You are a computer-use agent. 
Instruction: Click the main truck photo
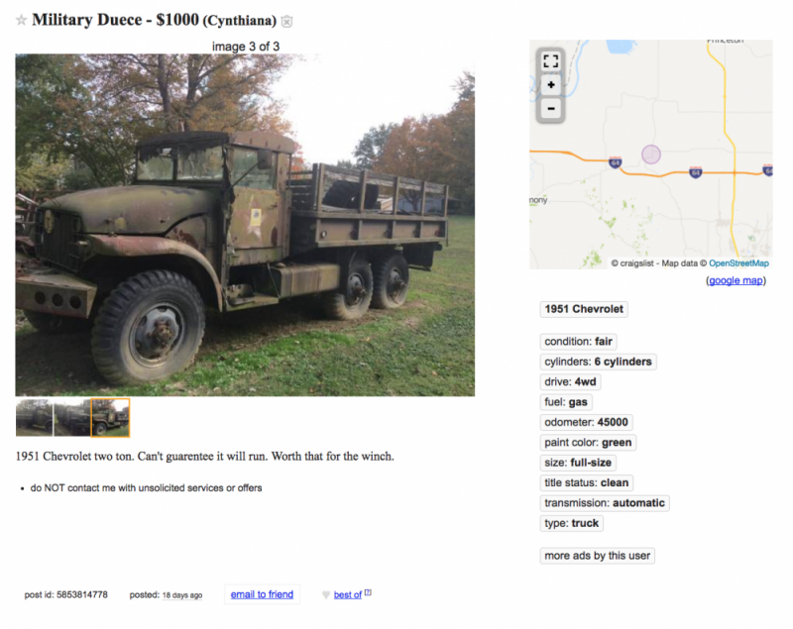tap(245, 225)
